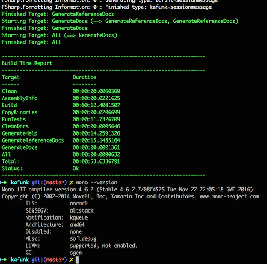
Task: Click the 'amd64' value
Action: click(x=77, y=225)
